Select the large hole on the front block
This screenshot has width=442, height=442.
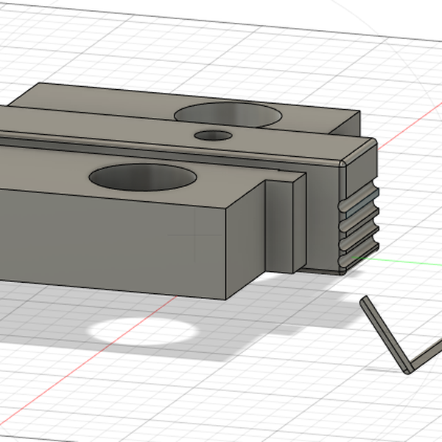(143, 178)
